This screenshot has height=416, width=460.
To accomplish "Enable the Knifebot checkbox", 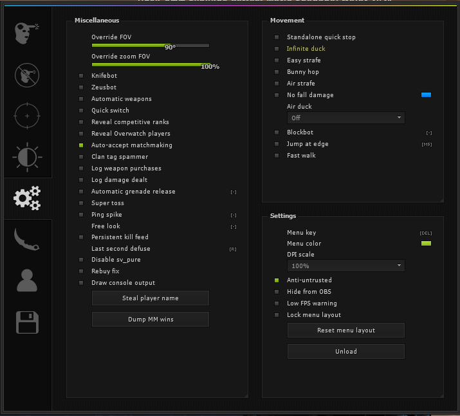I will 81,76.
